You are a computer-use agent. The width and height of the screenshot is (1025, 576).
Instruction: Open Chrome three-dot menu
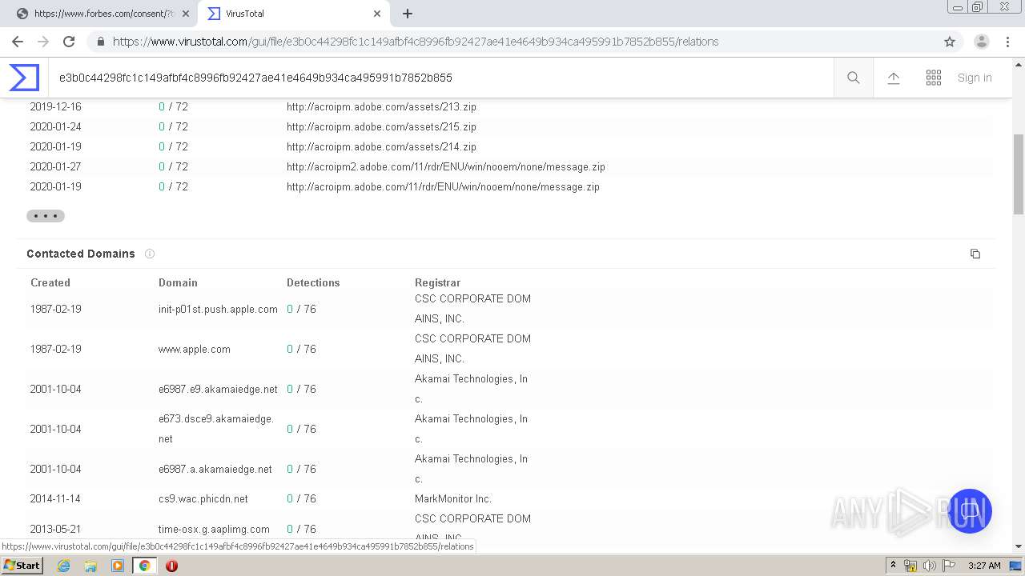pos(1007,42)
